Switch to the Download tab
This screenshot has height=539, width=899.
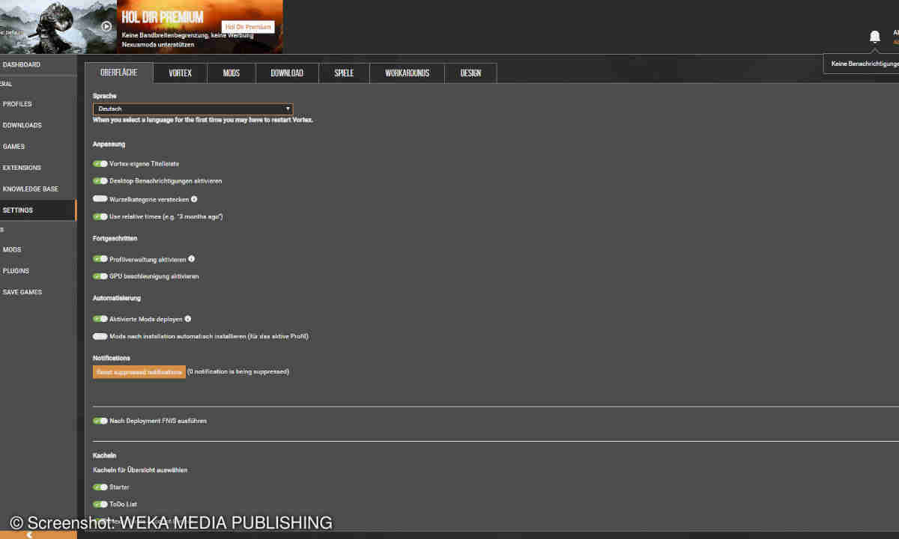coord(287,73)
